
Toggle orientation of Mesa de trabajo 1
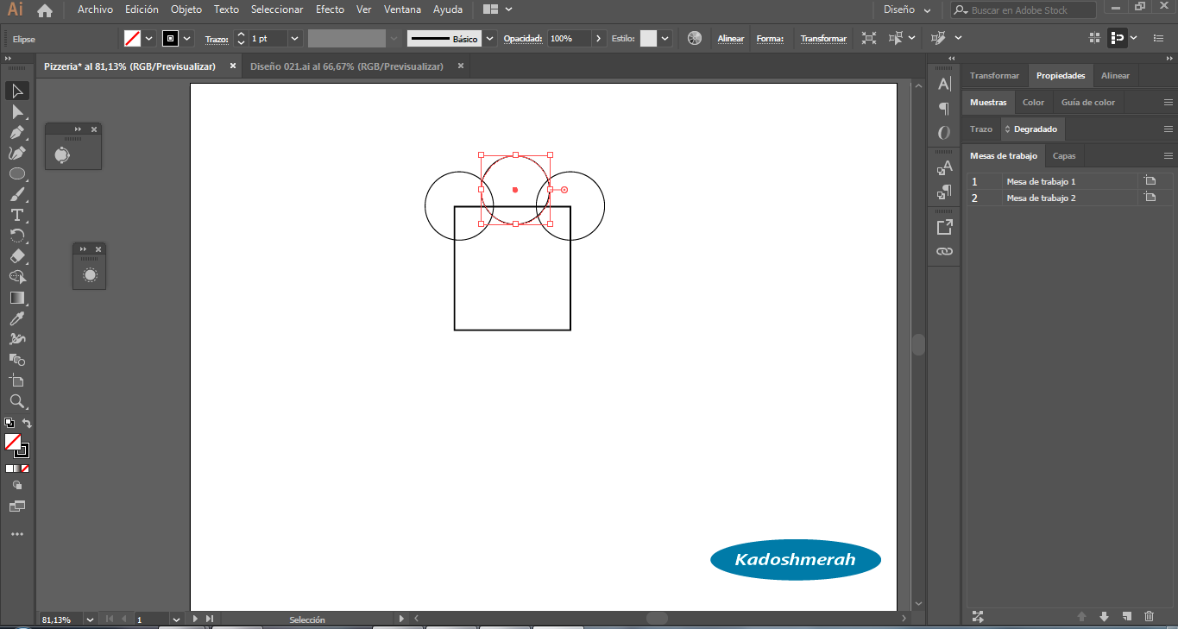pos(1150,181)
